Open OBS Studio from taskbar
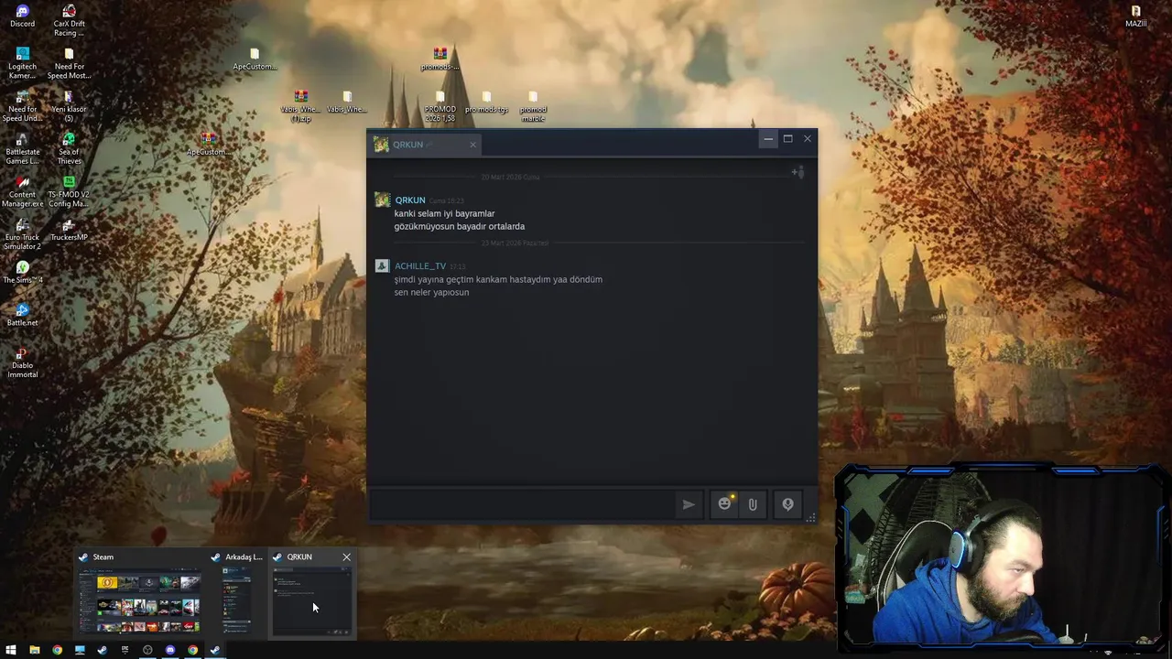Image resolution: width=1172 pixels, height=659 pixels. 147,650
